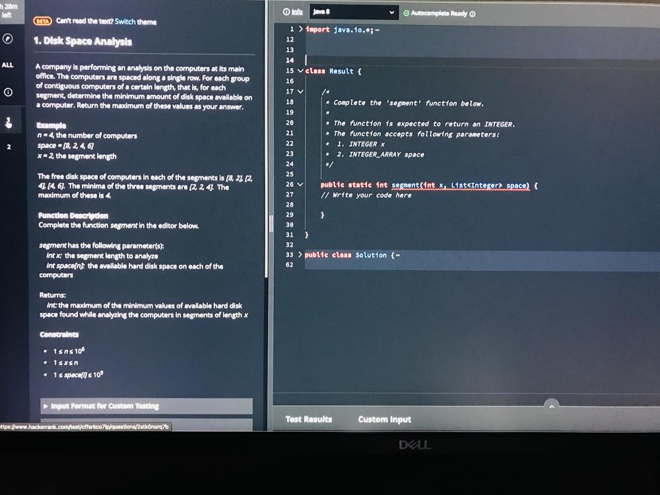
Task: Click the 'Function Description' heading
Action: 73,216
